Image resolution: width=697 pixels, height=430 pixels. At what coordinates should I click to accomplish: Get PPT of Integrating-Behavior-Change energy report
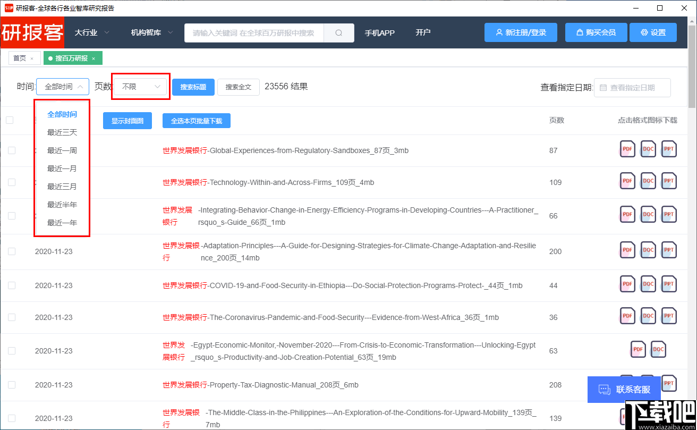coord(669,215)
